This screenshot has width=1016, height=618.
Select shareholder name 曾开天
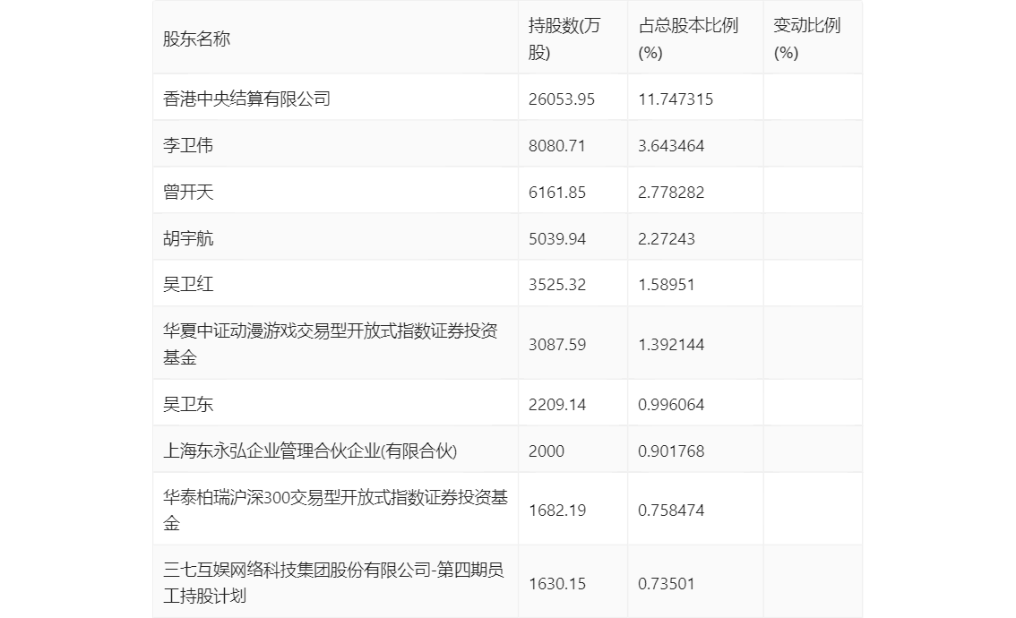coord(188,192)
